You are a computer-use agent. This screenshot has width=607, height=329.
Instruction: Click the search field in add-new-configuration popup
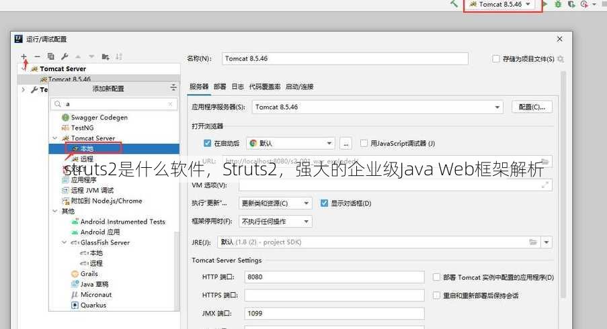coord(114,104)
